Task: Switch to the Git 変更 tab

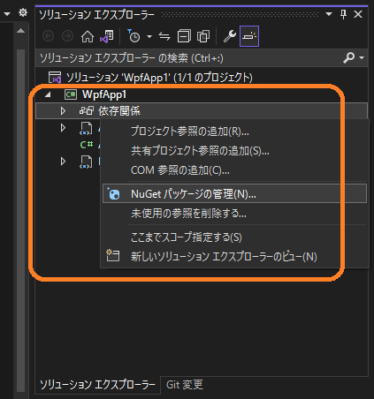Action: coord(185,385)
